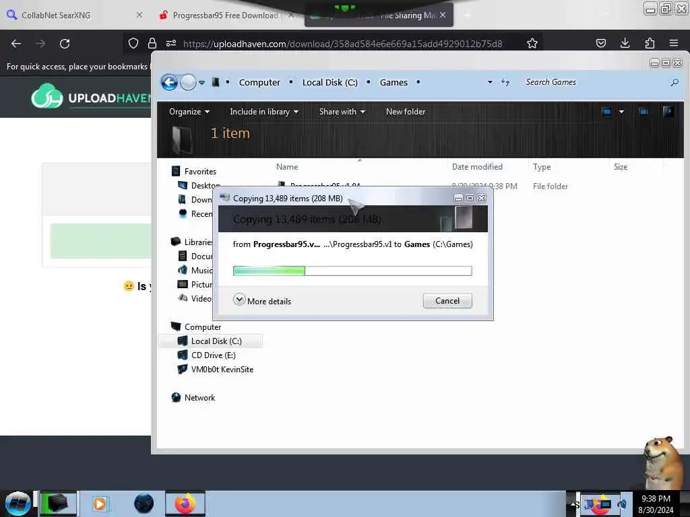
Task: Open the Share with menu
Action: coord(342,112)
